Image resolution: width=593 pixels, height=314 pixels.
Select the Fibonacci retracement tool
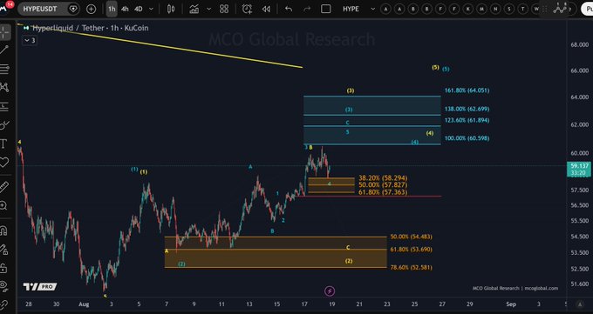pyautogui.click(x=4, y=69)
